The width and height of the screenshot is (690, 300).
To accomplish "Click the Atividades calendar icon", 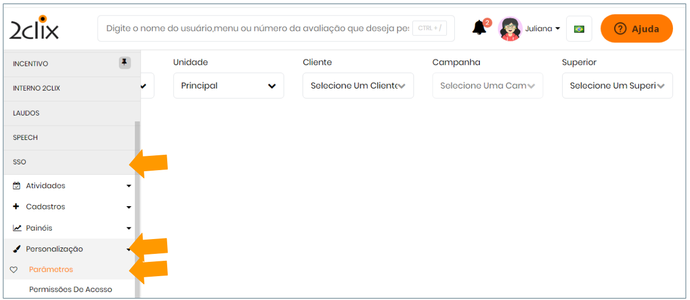I will coord(16,186).
